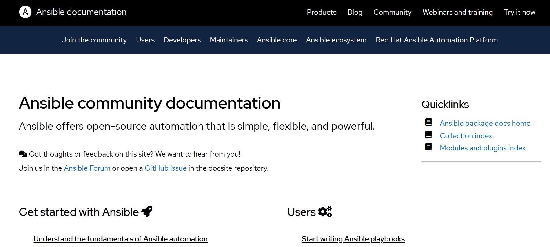Viewport: 550px width, 247px height.
Task: Open Join the community tab
Action: coord(94,40)
